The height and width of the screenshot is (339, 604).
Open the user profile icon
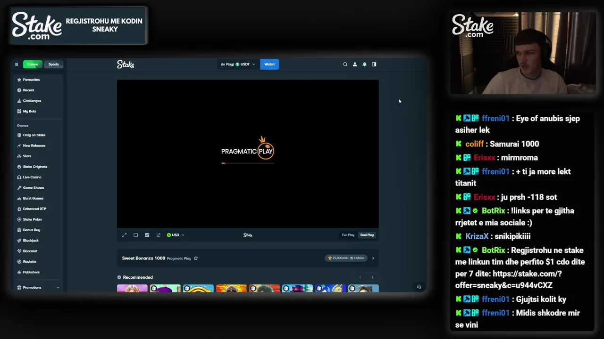point(355,65)
